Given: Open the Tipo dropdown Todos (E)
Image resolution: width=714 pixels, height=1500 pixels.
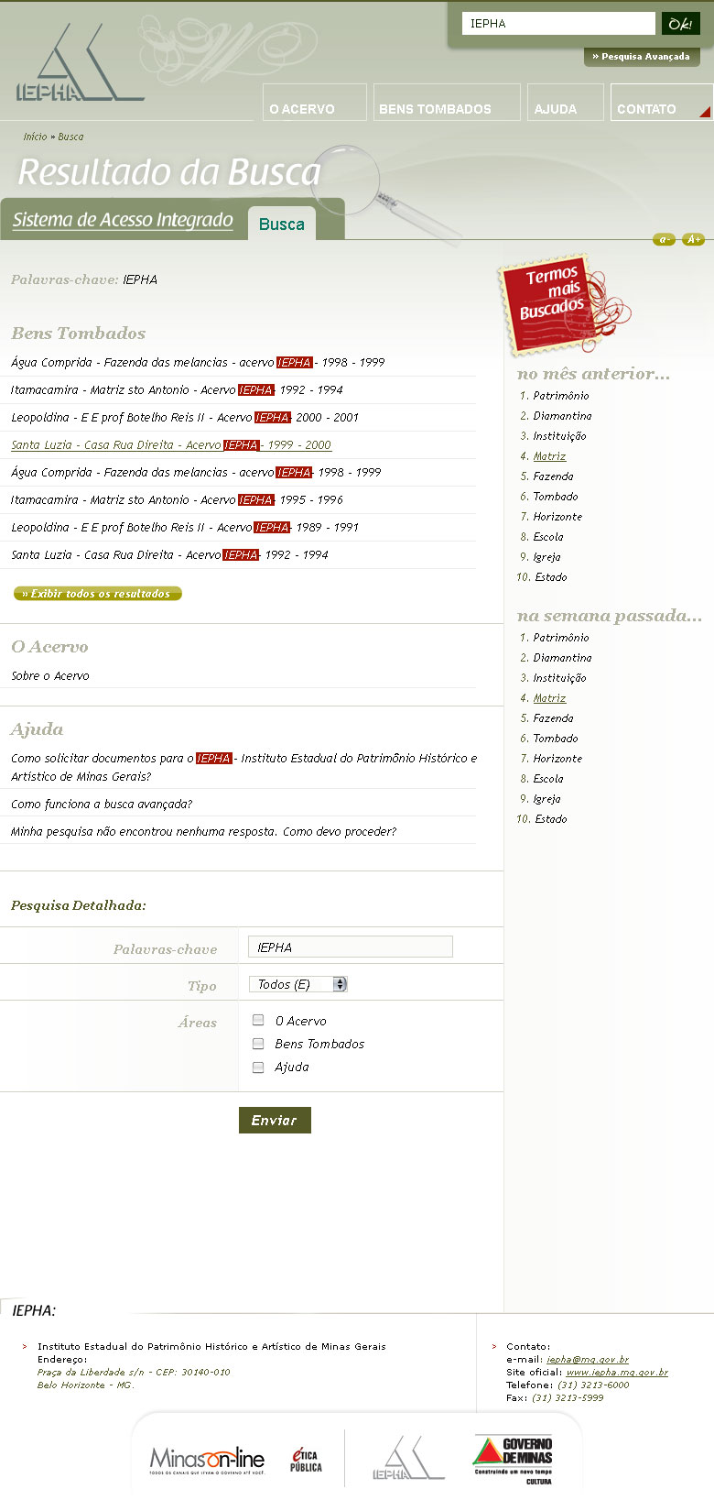Looking at the screenshot, I should 298,984.
